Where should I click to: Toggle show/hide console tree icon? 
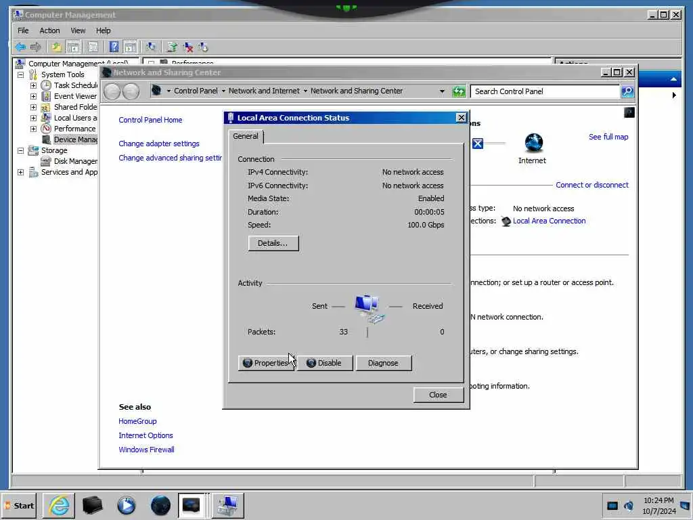tap(72, 47)
